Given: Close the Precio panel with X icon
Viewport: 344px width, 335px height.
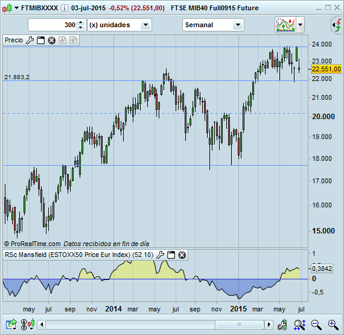Looking at the screenshot, I should 52,41.
